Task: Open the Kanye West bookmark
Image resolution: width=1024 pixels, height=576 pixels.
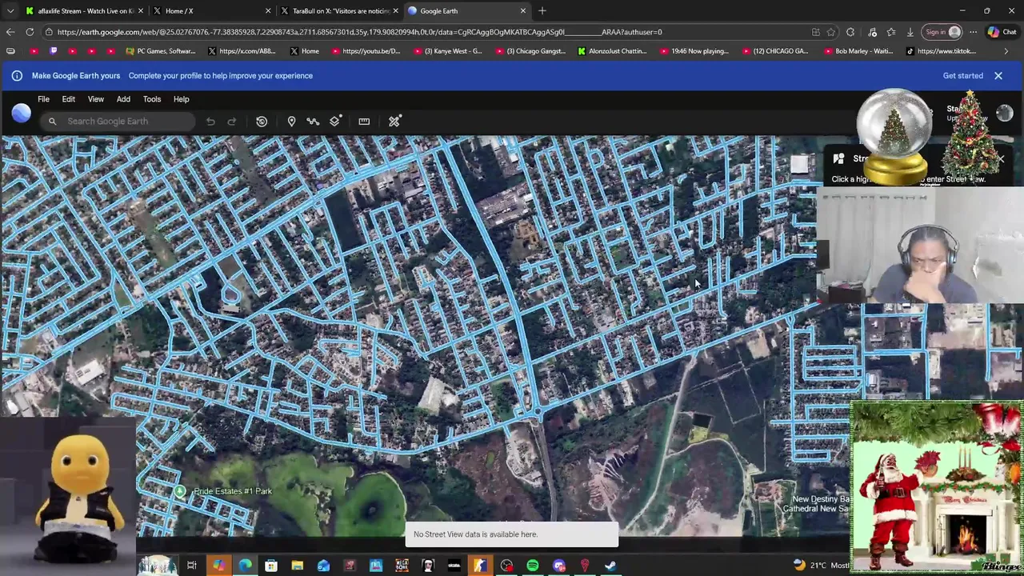Action: coord(447,51)
